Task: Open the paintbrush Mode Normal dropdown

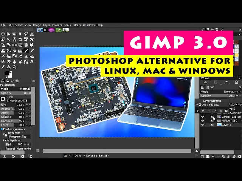Action: click(16, 89)
